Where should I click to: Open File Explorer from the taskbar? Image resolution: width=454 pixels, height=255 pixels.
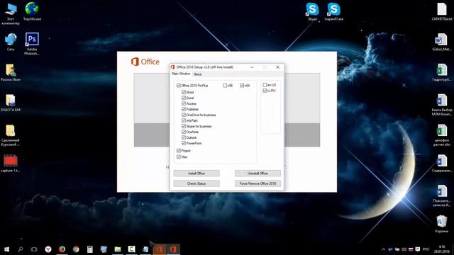(118, 249)
